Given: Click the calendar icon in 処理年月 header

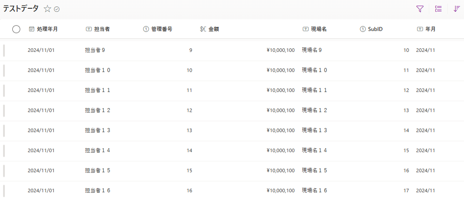Looking at the screenshot, I should (32, 29).
